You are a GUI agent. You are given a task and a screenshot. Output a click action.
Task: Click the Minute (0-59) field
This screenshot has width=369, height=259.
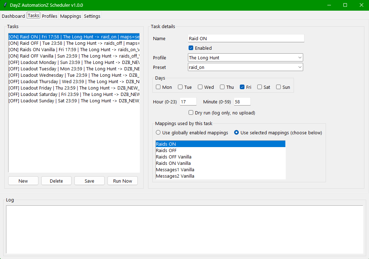(x=242, y=102)
